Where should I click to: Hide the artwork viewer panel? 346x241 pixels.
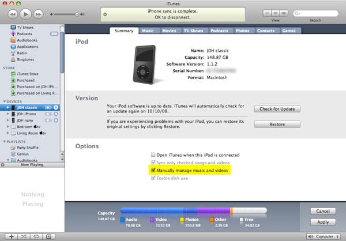tap(49, 236)
